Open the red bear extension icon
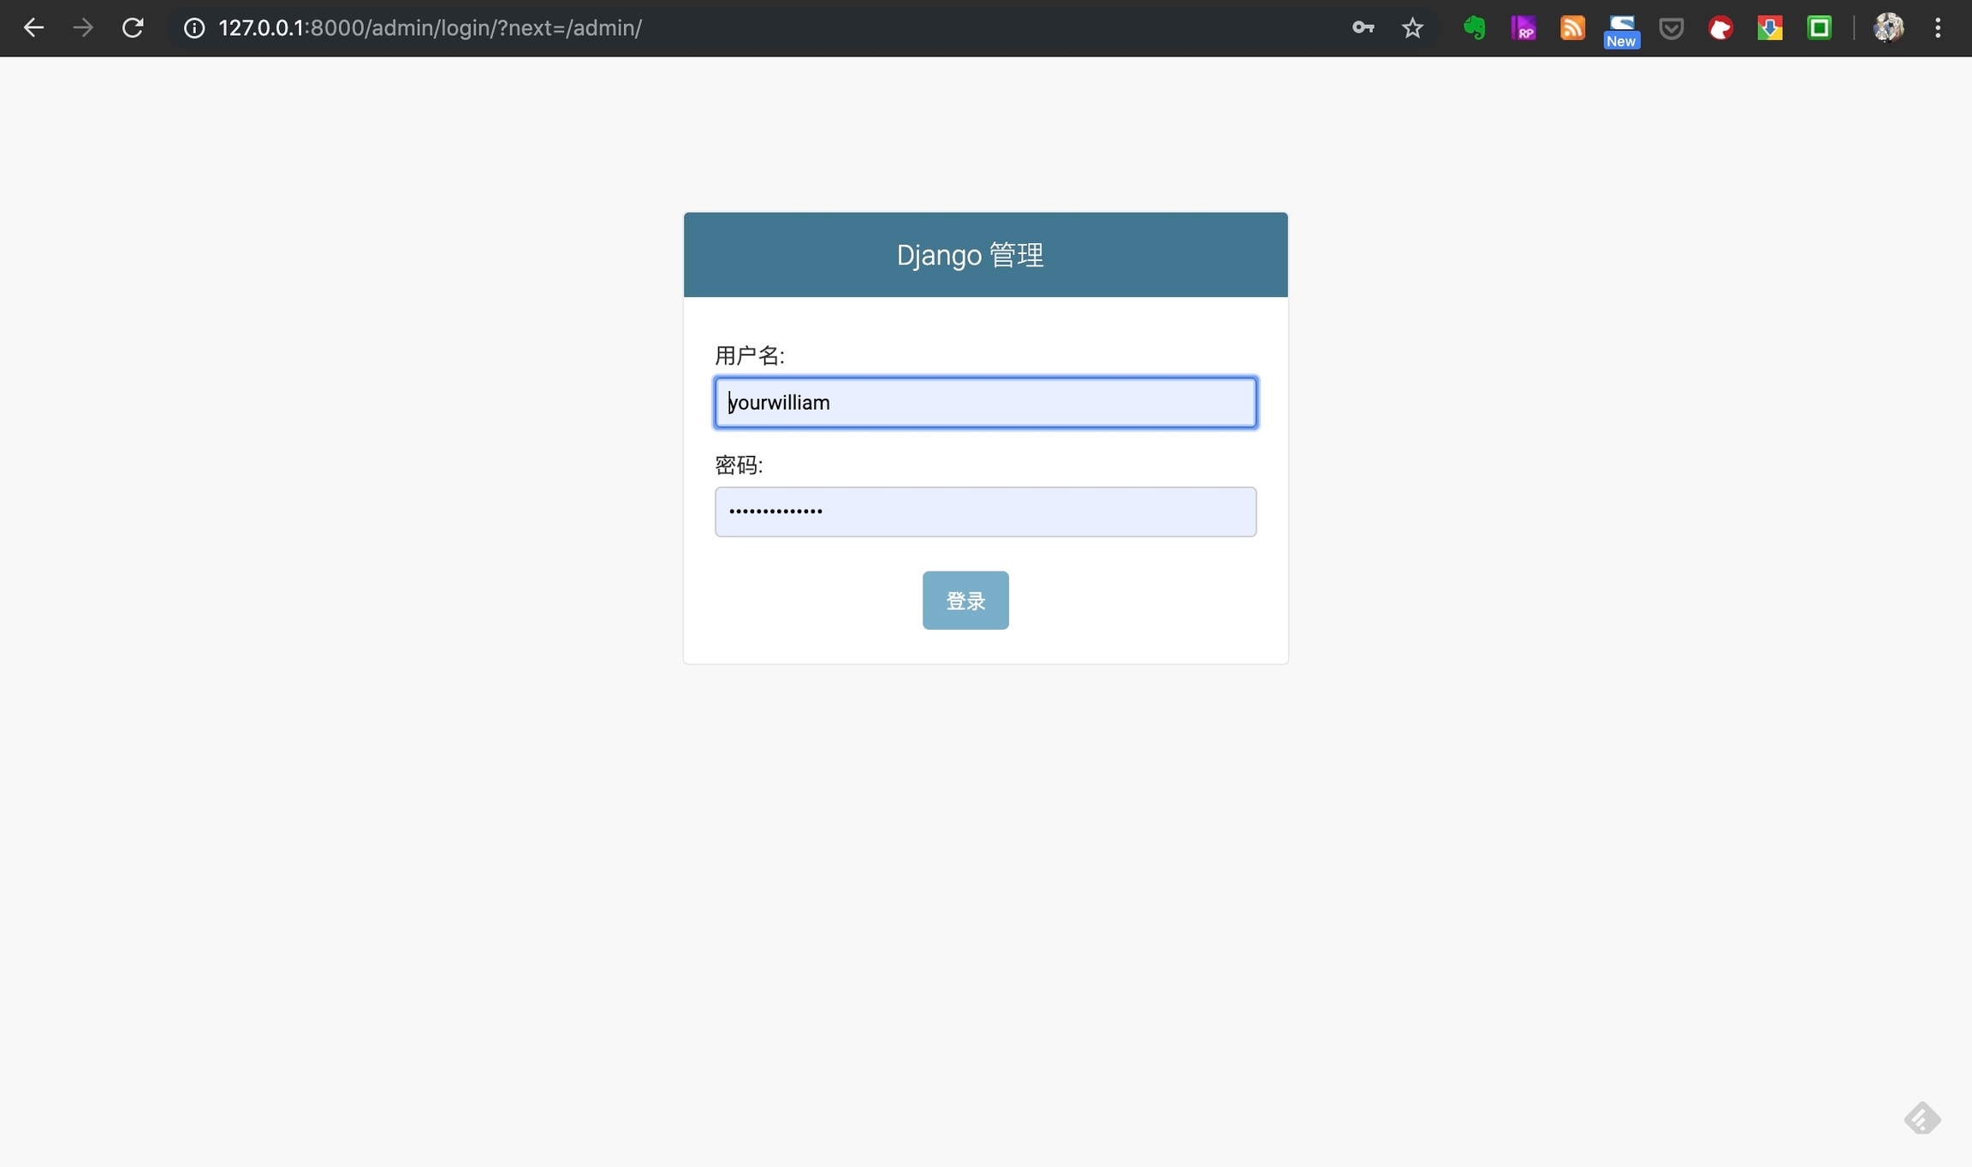Viewport: 1972px width, 1167px height. (1720, 28)
